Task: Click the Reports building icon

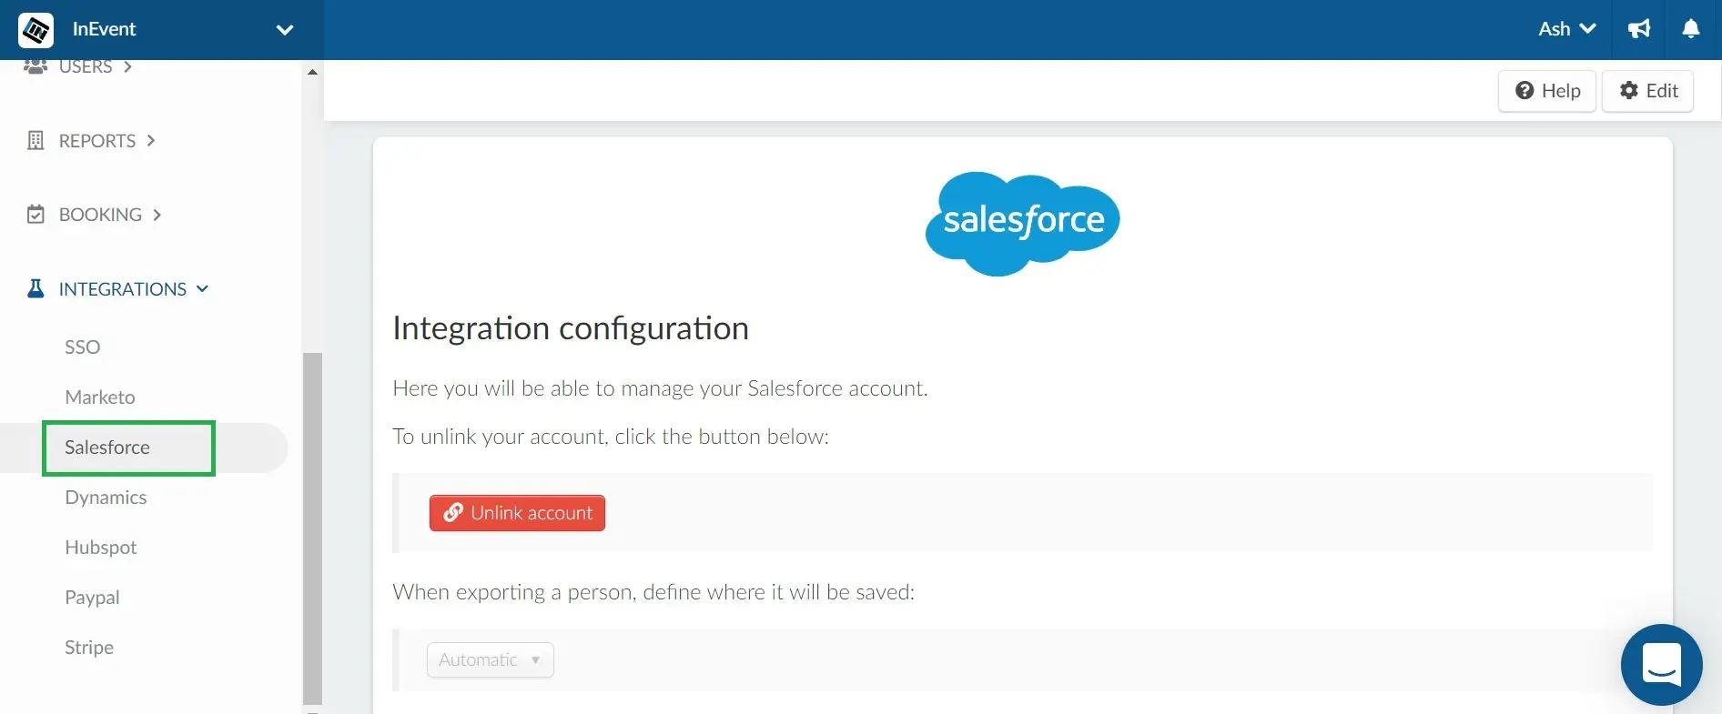Action: tap(35, 141)
